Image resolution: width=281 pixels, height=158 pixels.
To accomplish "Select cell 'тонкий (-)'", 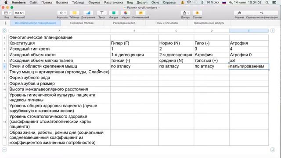I will point(134,61).
